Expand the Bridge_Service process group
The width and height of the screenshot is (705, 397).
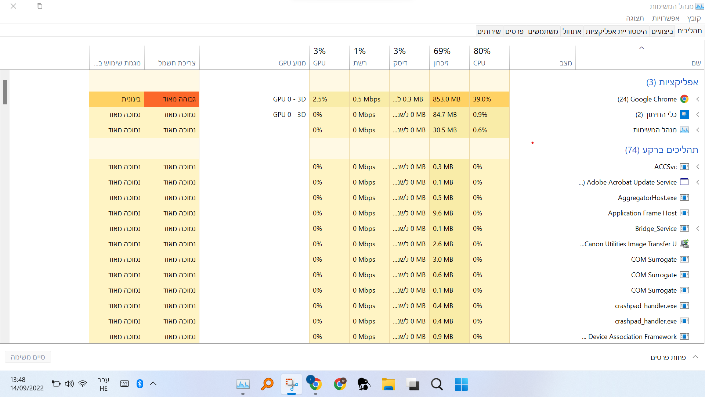click(698, 228)
